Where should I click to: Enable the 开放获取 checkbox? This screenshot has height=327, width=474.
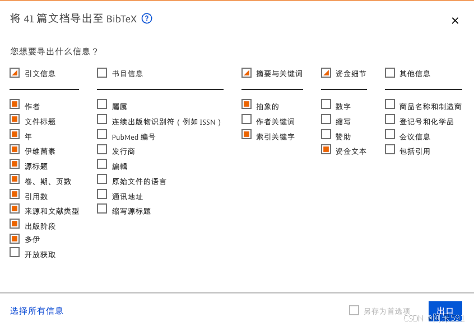pyautogui.click(x=14, y=252)
